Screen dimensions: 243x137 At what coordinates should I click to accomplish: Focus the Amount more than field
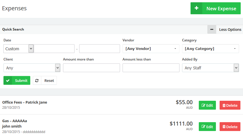(x=91, y=68)
